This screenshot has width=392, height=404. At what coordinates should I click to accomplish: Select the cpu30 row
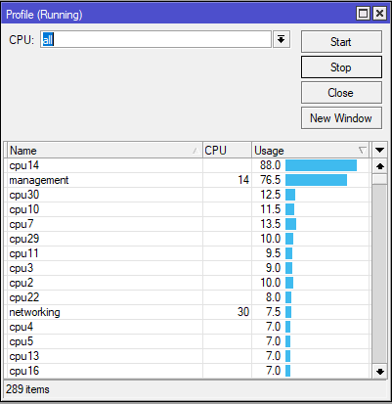click(x=188, y=195)
